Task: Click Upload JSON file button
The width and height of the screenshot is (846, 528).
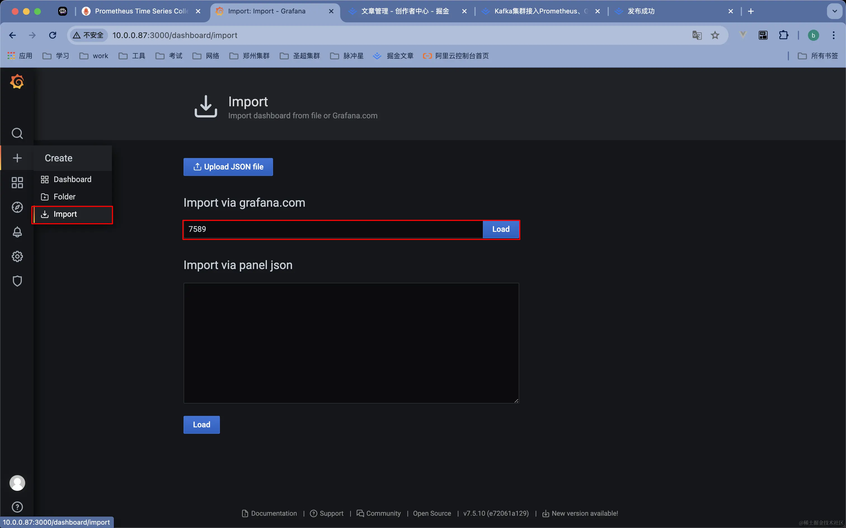Action: point(228,167)
